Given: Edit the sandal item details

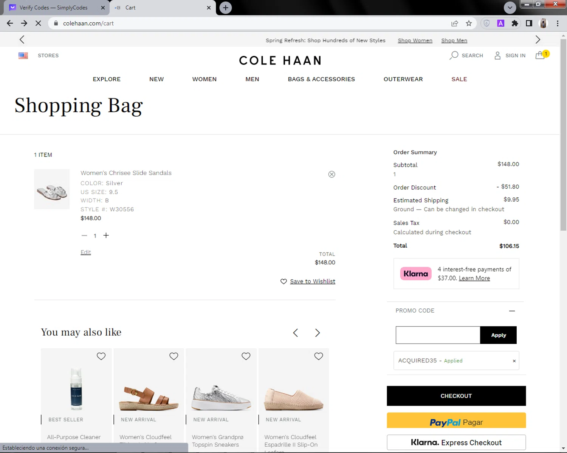Looking at the screenshot, I should pyautogui.click(x=86, y=252).
